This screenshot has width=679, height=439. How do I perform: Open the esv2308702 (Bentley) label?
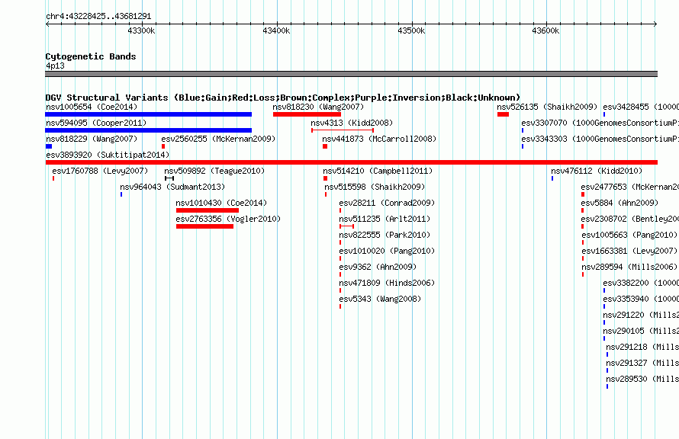[629, 219]
